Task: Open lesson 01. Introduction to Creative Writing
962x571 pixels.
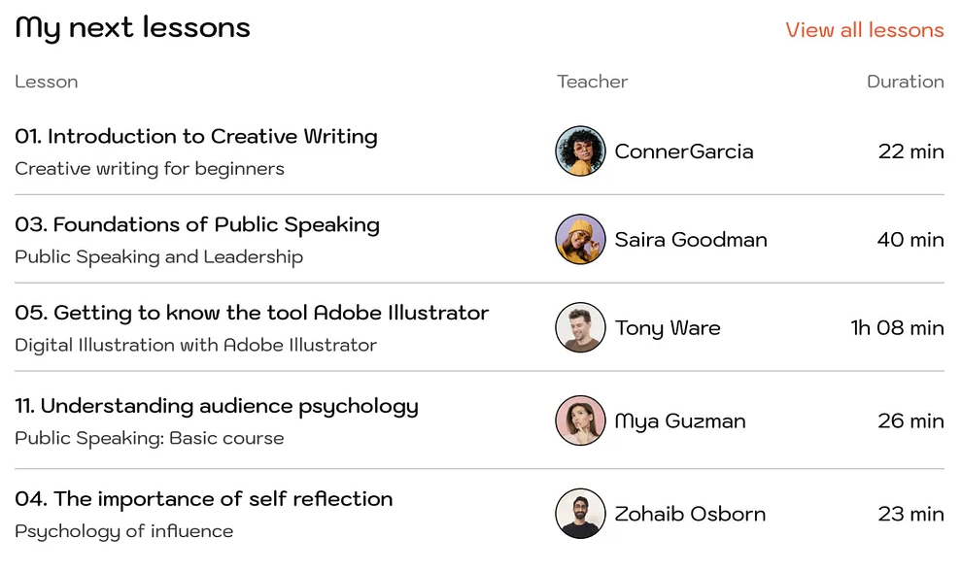Action: coord(196,137)
